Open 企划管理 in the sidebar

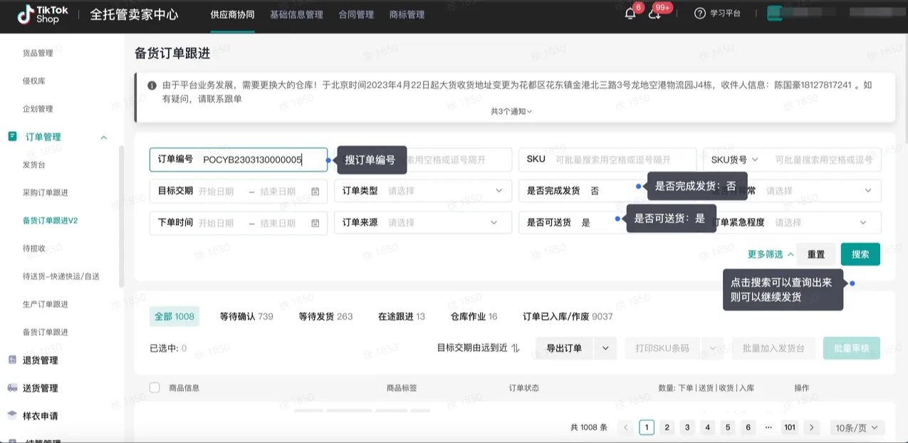tap(38, 108)
